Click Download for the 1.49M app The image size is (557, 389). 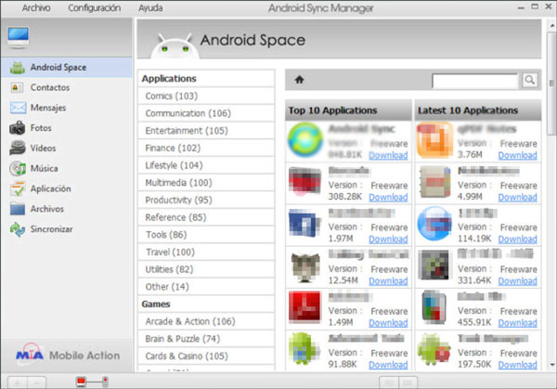388,323
